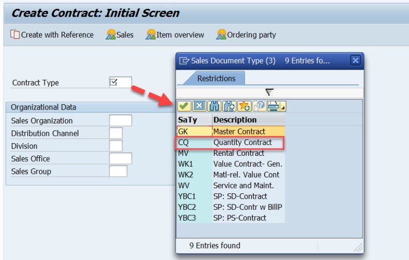Select SP: SD-Contr w BillP entry
Image resolution: width=409 pixels, height=260 pixels.
coord(249,207)
